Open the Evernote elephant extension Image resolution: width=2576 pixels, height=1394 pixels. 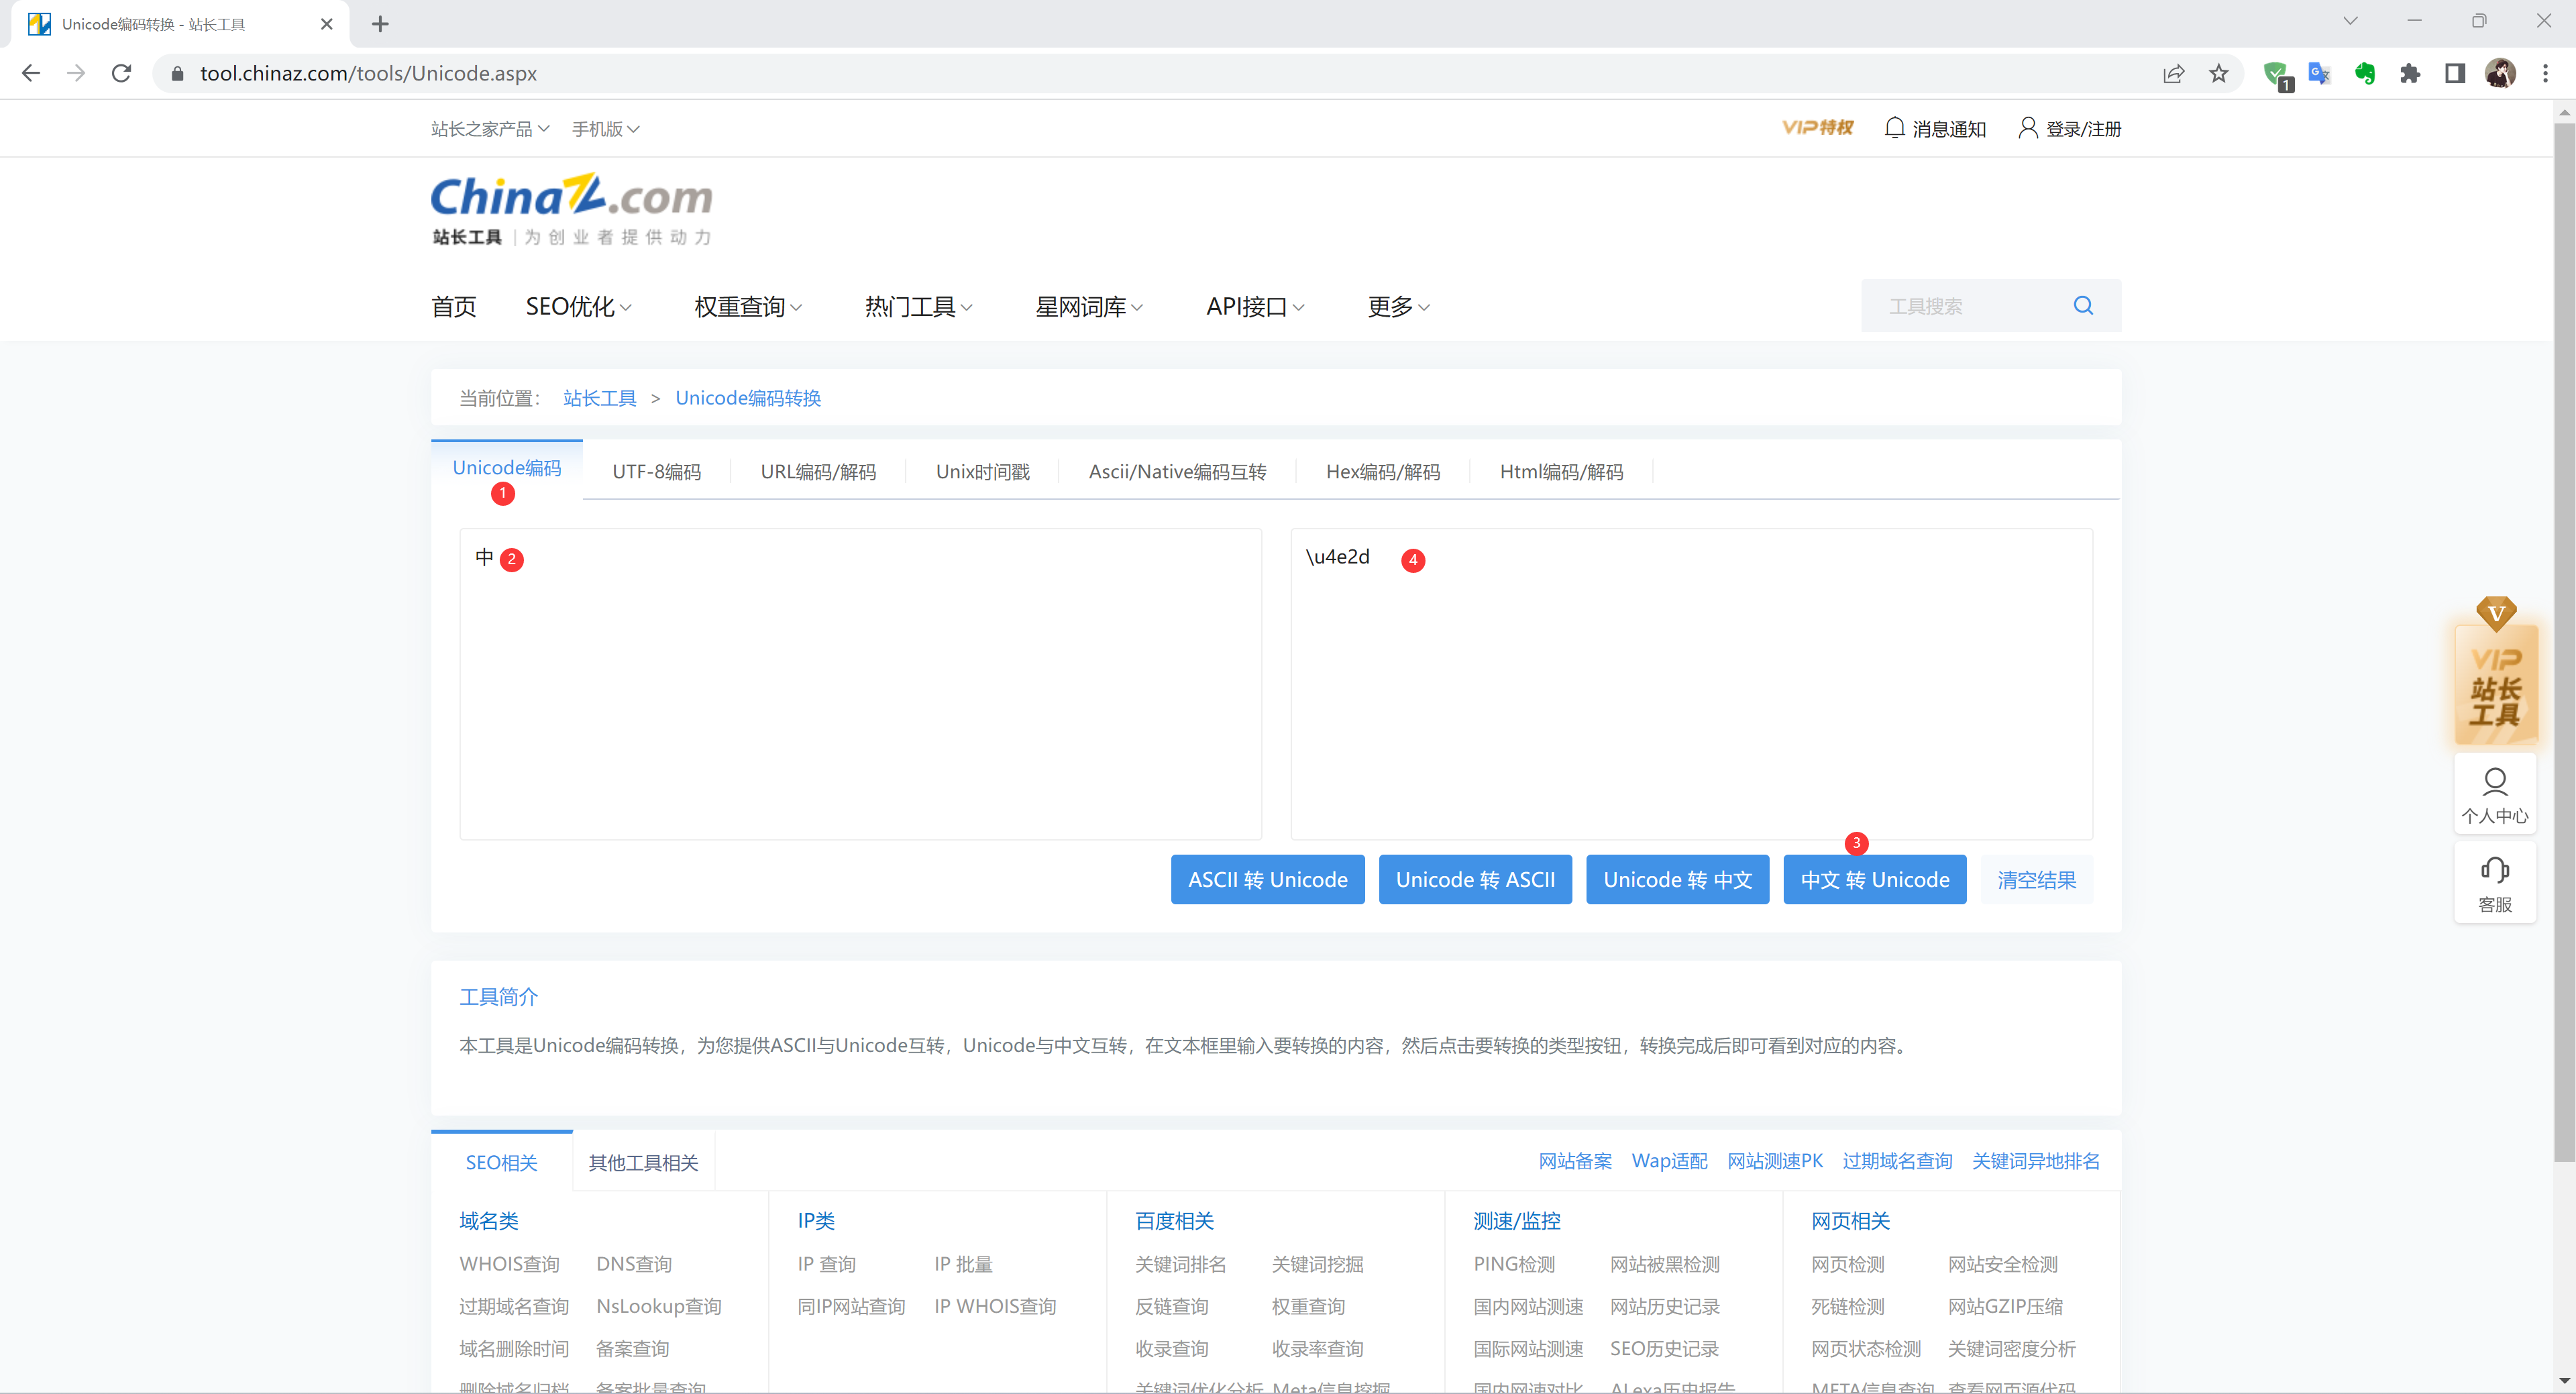click(2364, 73)
